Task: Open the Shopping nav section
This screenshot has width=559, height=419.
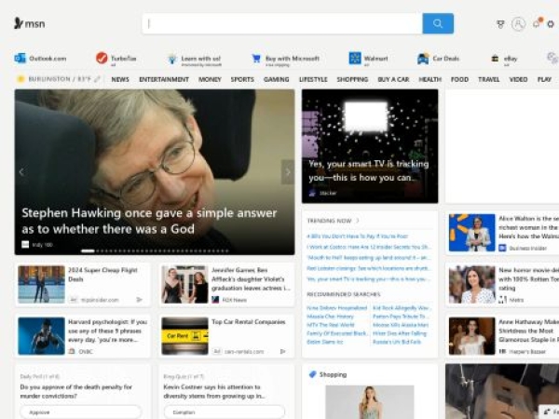Action: click(x=352, y=79)
